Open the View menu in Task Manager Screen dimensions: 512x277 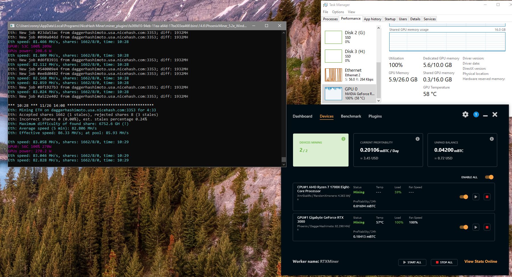pos(352,12)
